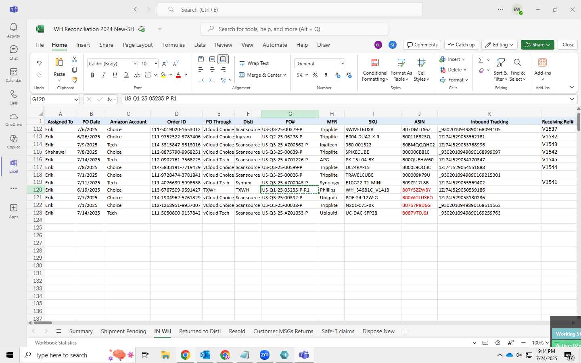
Task: Toggle Strikethrough formatting
Action: pyautogui.click(x=137, y=75)
